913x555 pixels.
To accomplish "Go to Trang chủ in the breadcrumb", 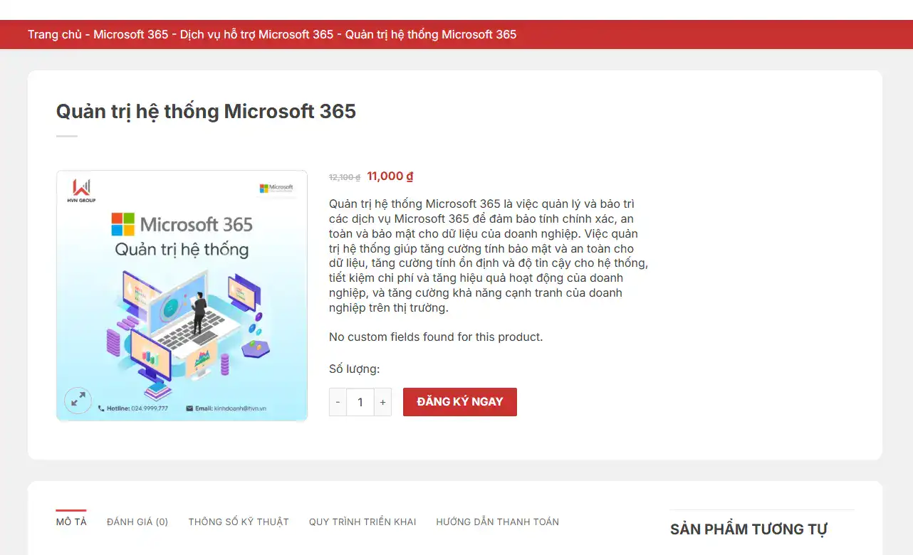I will coord(54,34).
